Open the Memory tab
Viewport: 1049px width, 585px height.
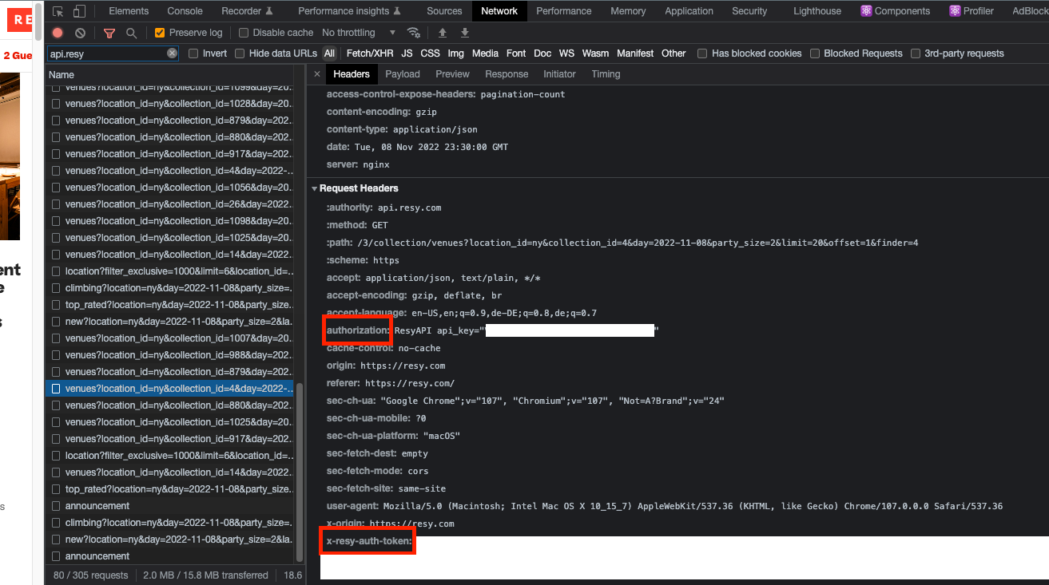click(x=628, y=11)
